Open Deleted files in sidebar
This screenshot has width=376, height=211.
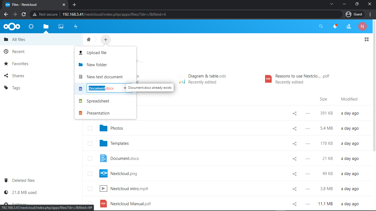(41, 181)
